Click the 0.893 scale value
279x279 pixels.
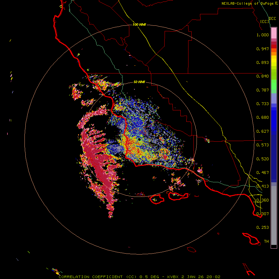click(263, 62)
